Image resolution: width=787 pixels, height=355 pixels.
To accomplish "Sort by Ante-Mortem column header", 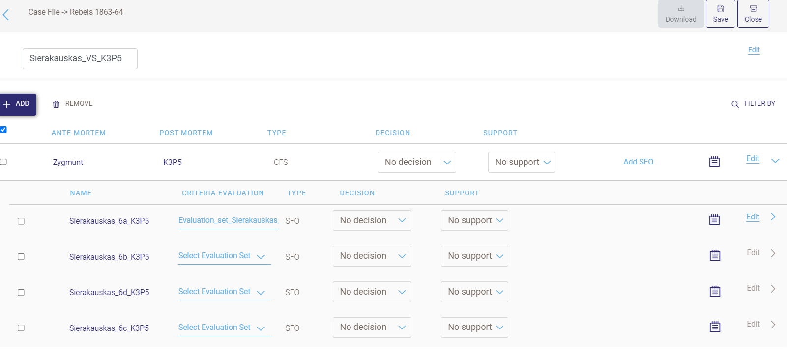I will pyautogui.click(x=79, y=133).
